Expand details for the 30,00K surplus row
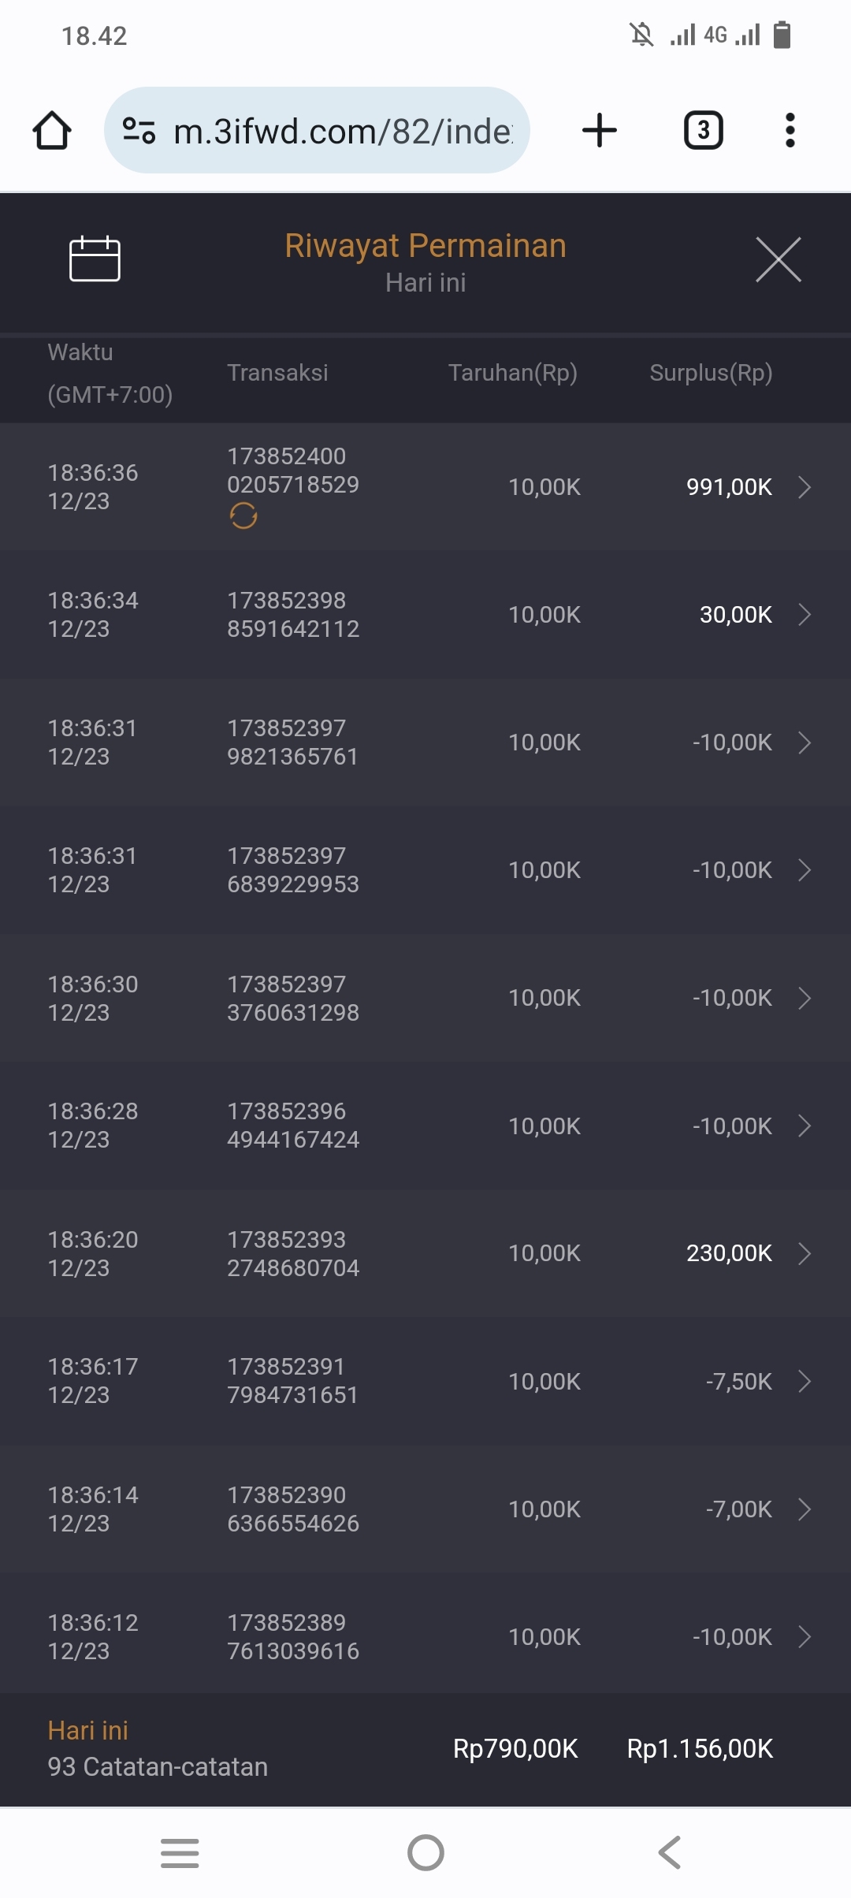 [x=804, y=615]
